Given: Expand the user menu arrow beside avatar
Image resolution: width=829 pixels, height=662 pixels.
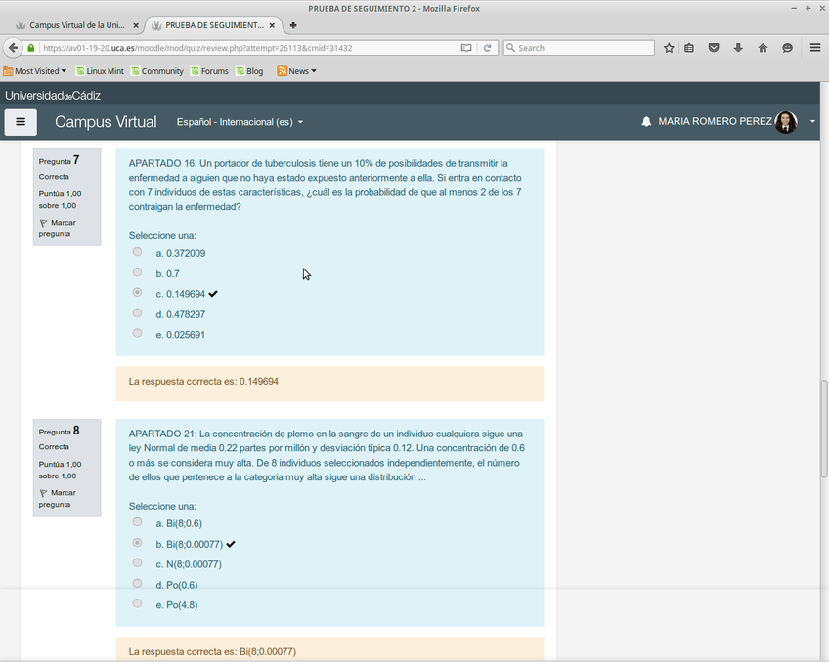Looking at the screenshot, I should [812, 122].
